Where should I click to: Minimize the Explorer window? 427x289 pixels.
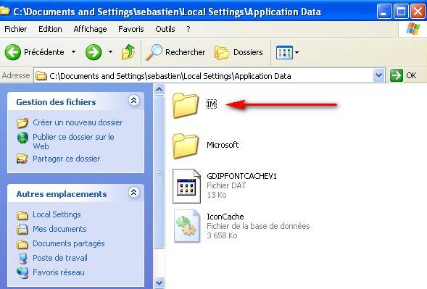(384, 11)
